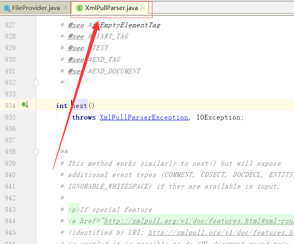Click line number 943 in the gutter
This screenshot has width=294, height=244.
tap(10, 210)
